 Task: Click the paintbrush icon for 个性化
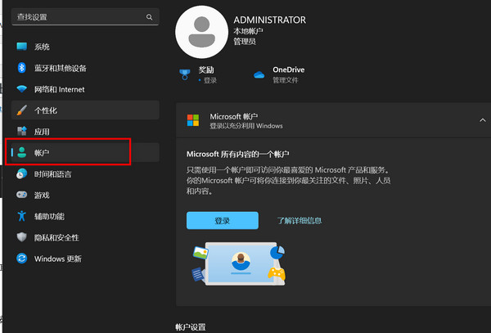(22, 110)
